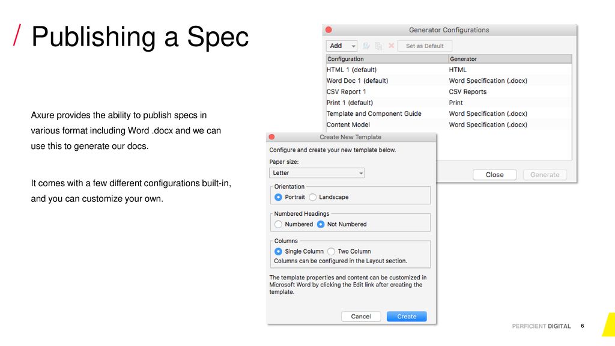Sort by the Generator column header
Viewport: 615px width, 346px height.
pyautogui.click(x=510, y=59)
